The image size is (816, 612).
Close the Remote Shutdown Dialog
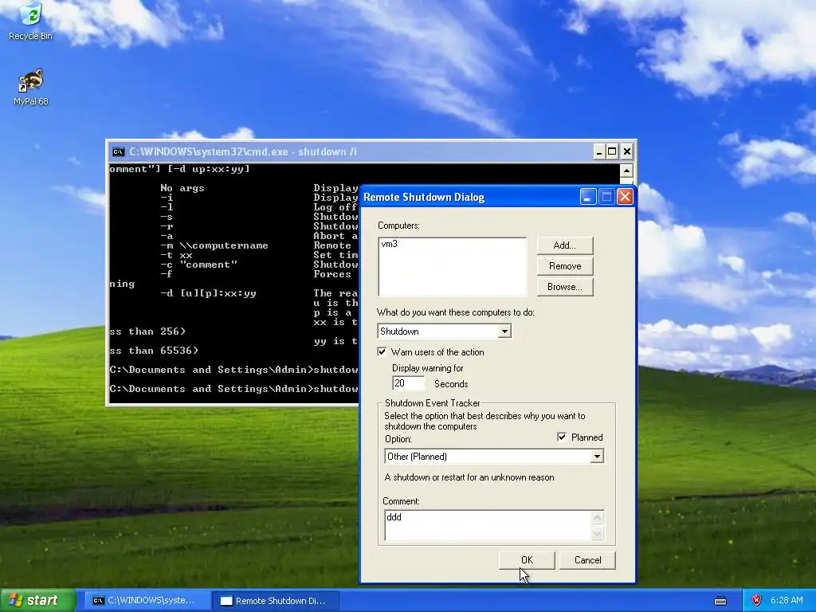pyautogui.click(x=625, y=197)
